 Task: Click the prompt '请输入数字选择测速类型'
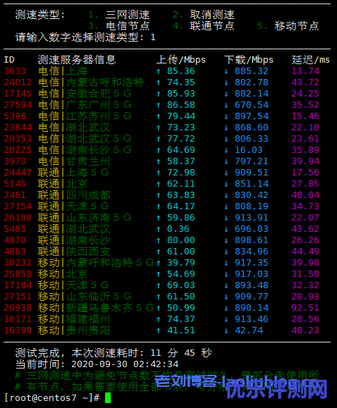click(77, 37)
